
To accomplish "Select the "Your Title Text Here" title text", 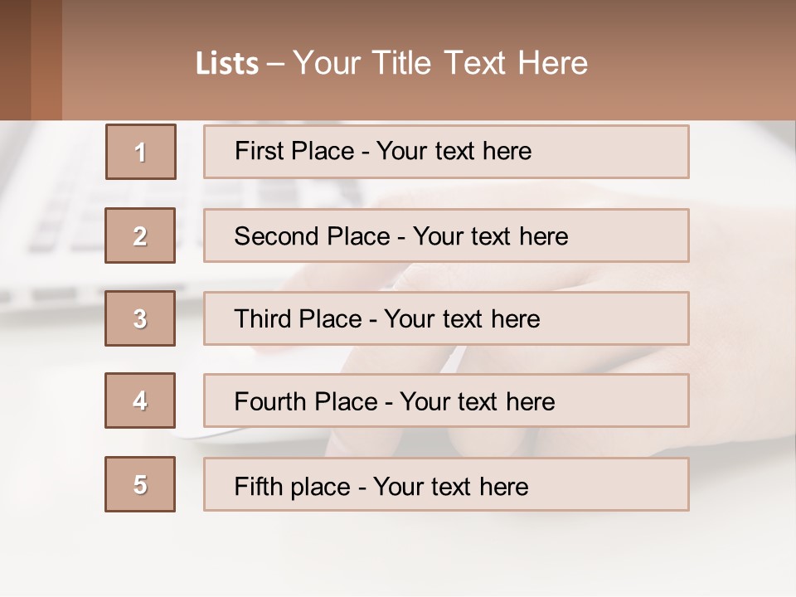I will [439, 63].
